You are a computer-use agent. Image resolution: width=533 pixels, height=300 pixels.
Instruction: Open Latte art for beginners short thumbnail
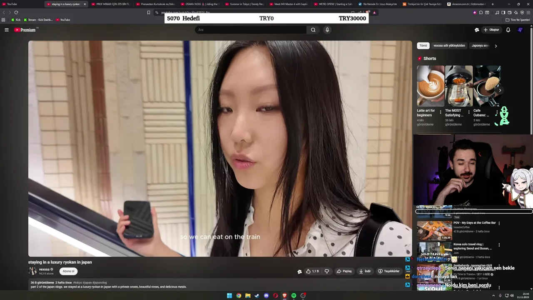click(431, 86)
